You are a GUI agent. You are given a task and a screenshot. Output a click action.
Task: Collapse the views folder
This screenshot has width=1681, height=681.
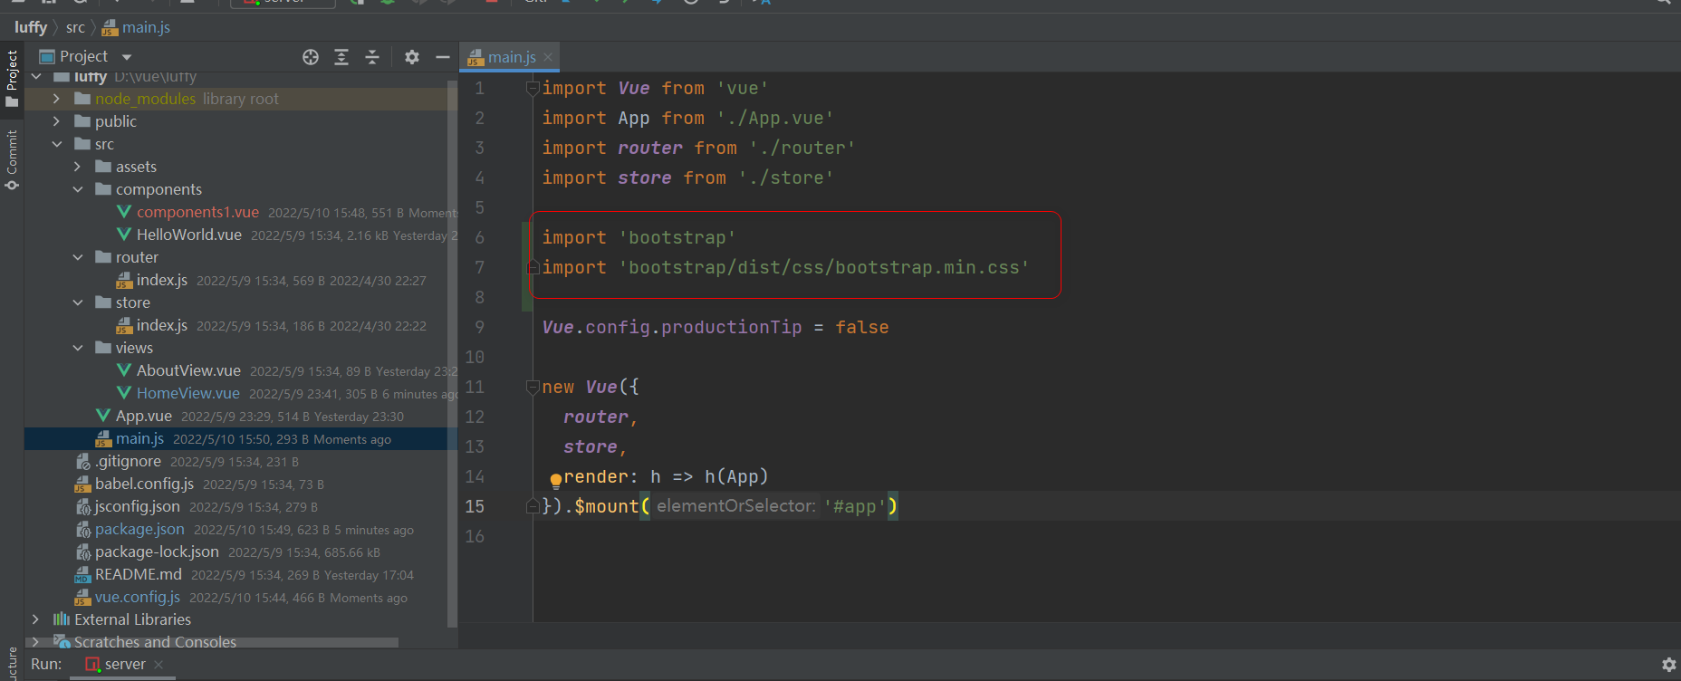coord(77,348)
